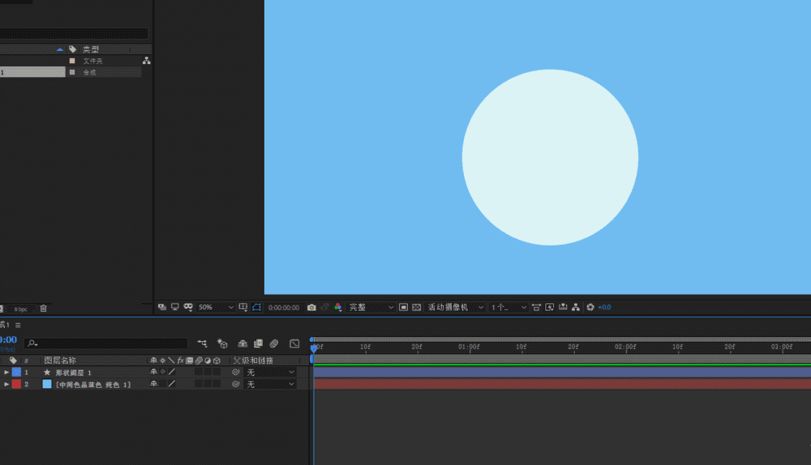Toggle region of interest button
This screenshot has height=465, width=811.
(x=403, y=308)
